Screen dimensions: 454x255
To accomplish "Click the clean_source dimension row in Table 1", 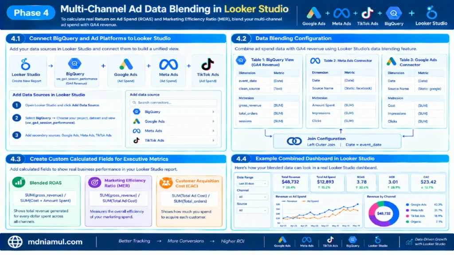I will tap(268, 89).
